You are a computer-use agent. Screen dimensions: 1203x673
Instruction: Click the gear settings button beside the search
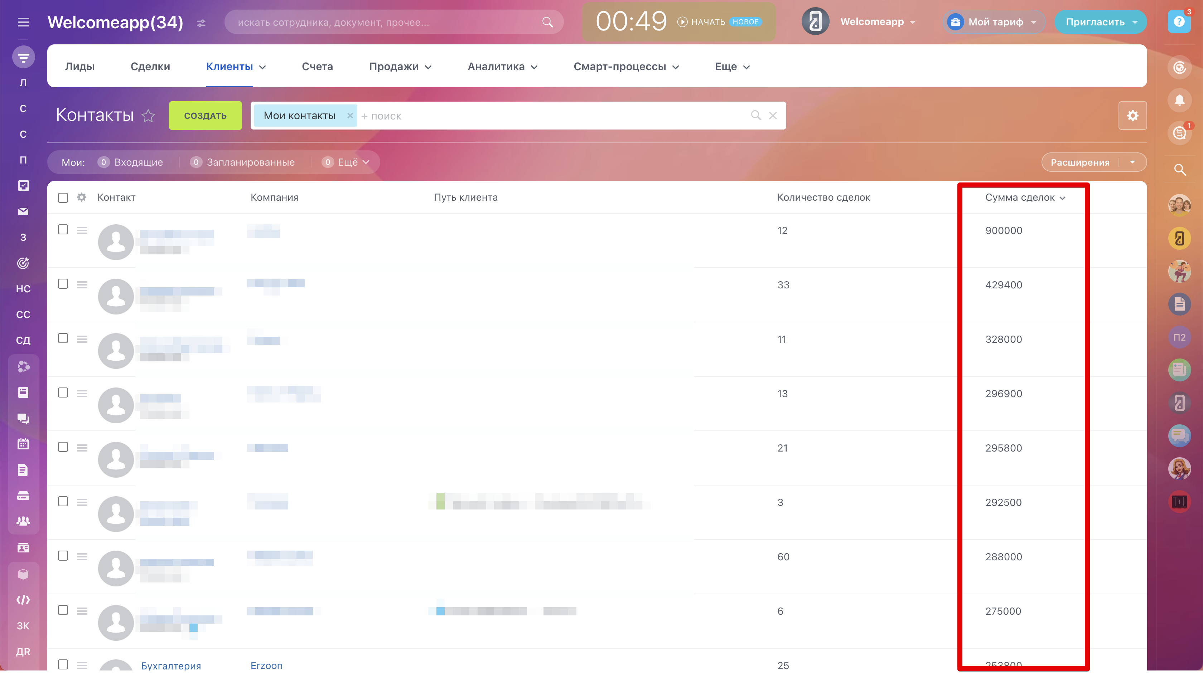tap(1132, 116)
